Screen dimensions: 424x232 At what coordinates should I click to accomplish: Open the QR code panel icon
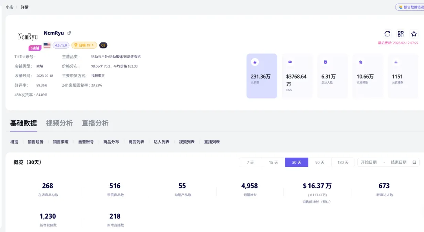400,34
